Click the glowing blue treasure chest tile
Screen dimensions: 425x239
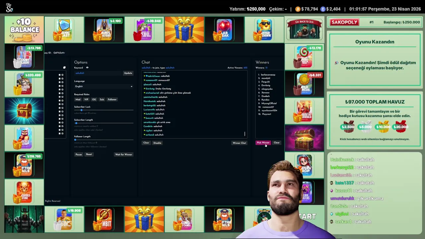pyautogui.click(x=24, y=111)
